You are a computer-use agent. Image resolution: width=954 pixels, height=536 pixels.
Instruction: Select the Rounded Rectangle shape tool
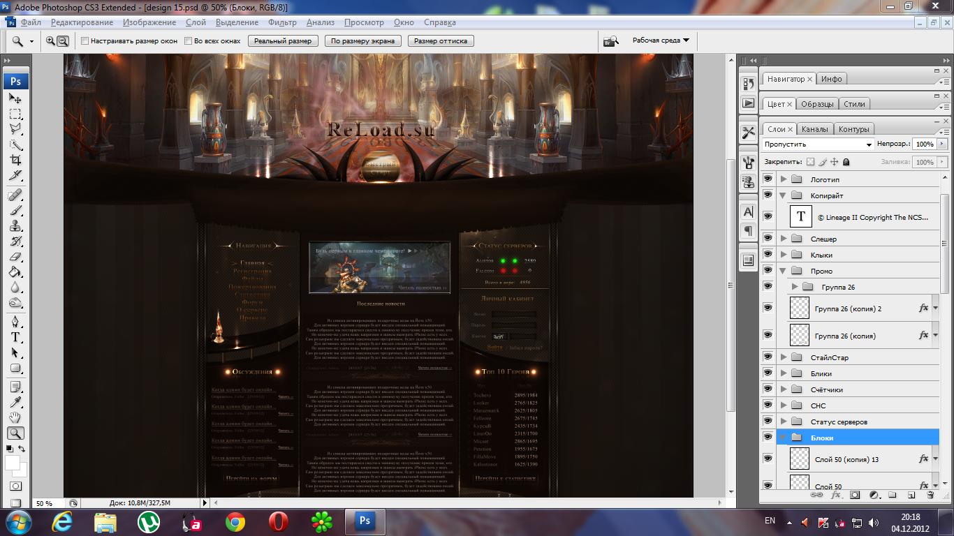click(x=15, y=368)
